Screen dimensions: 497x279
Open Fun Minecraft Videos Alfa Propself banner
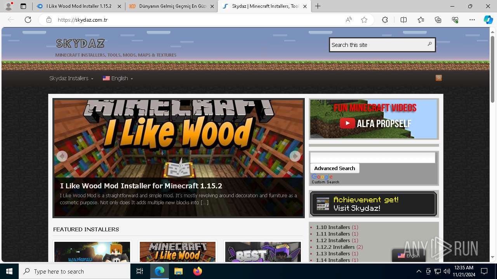[374, 119]
